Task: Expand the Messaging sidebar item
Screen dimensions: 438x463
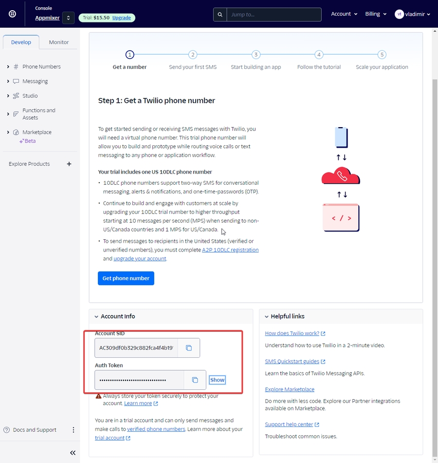Action: 8,81
